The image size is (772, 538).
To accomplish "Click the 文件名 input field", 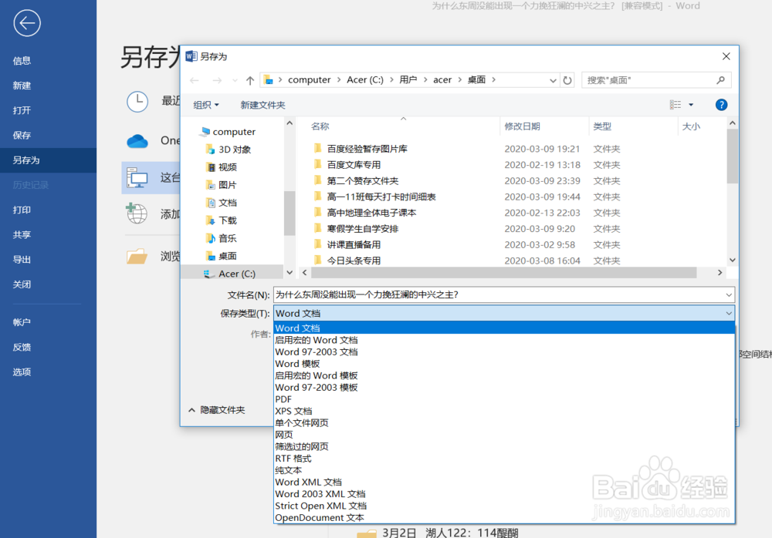I will point(498,294).
